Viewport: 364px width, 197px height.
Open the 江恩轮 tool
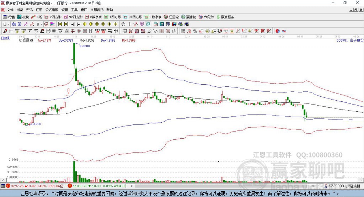click(x=171, y=17)
